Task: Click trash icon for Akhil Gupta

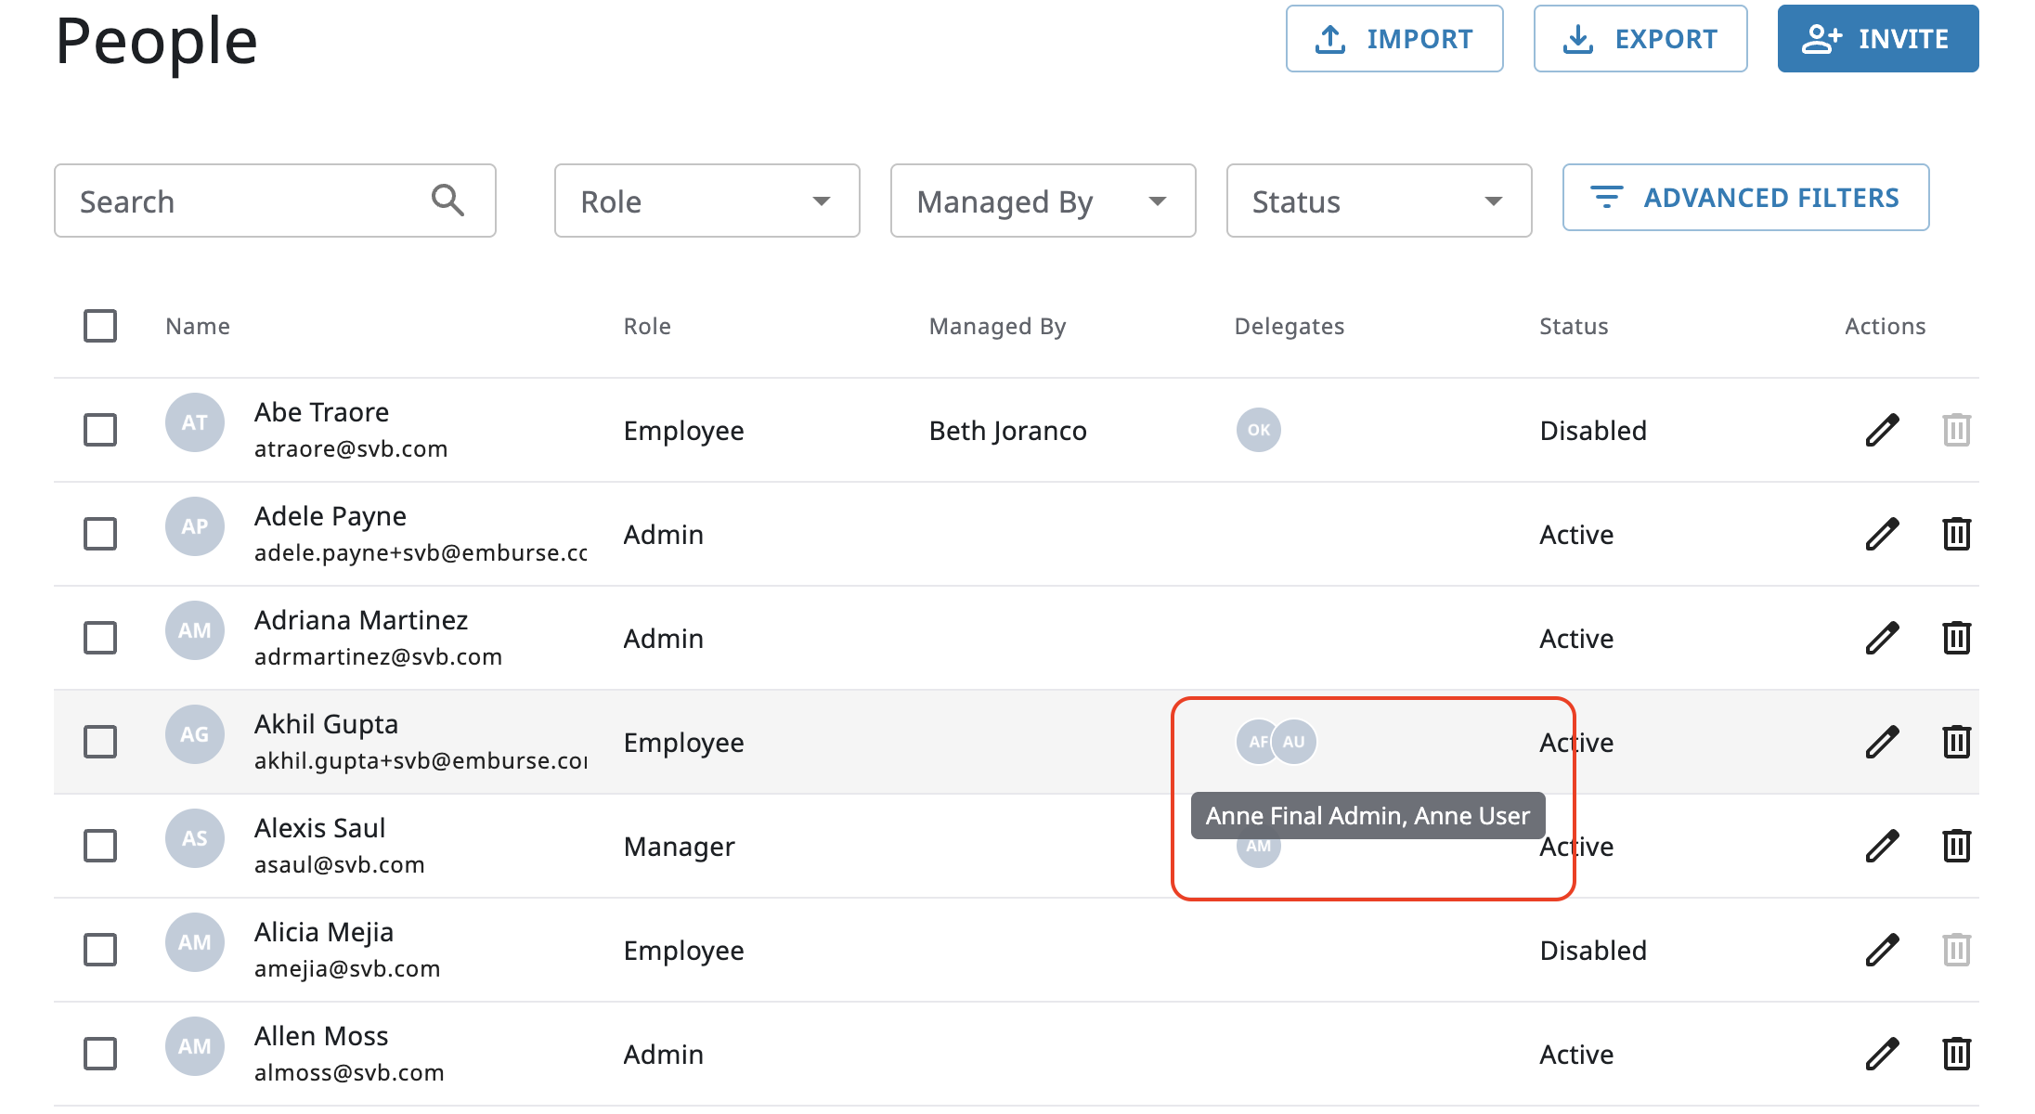Action: 1956,742
